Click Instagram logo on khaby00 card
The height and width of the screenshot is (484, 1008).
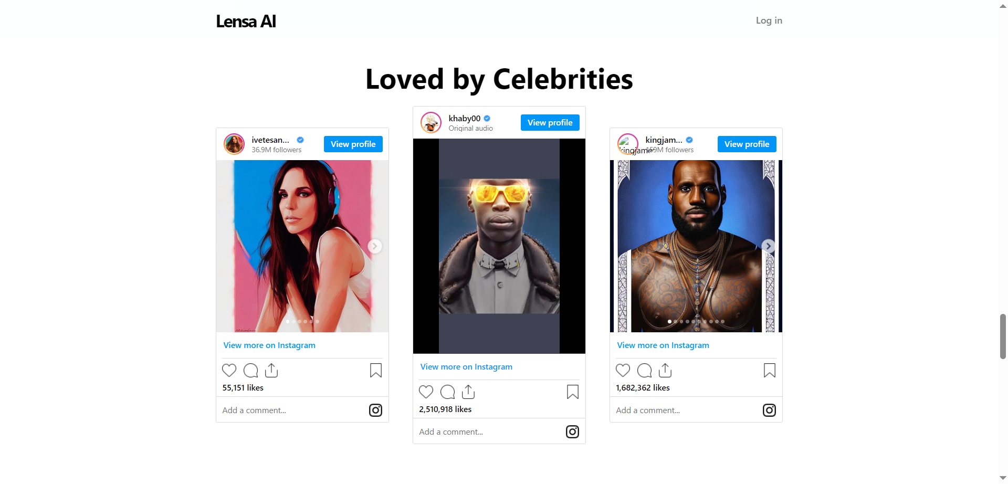(572, 432)
